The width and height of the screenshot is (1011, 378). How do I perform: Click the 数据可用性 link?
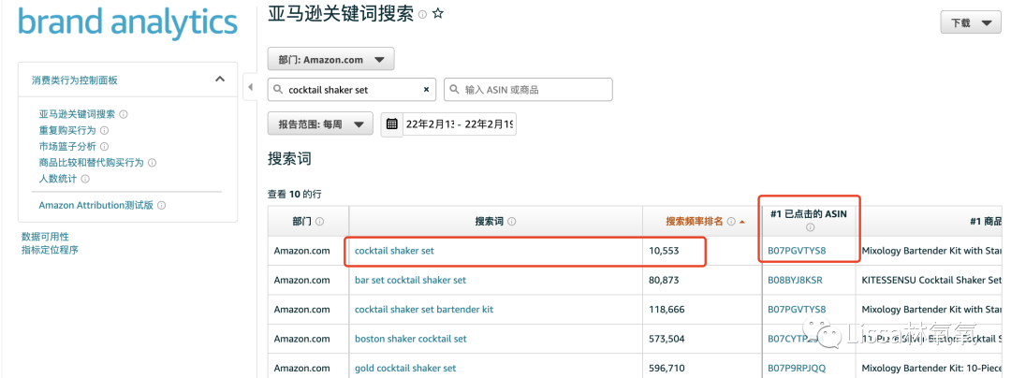point(45,237)
